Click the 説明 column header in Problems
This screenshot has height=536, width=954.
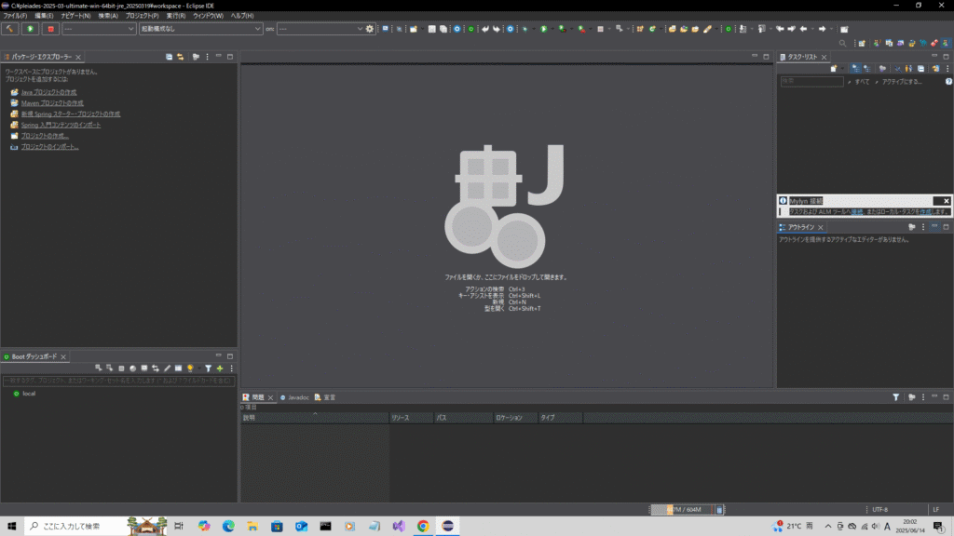point(315,418)
